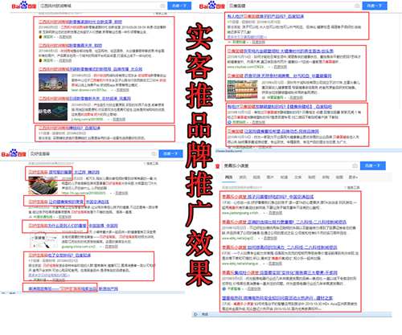Click the Baidu logo in the top-right search panel
This screenshot has width=402, height=335.
click(x=211, y=6)
